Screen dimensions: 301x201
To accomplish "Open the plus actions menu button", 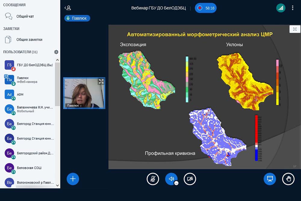I will [73, 179].
